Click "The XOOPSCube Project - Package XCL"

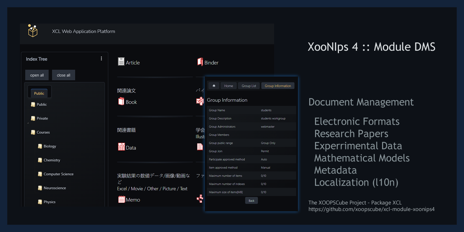355,203
